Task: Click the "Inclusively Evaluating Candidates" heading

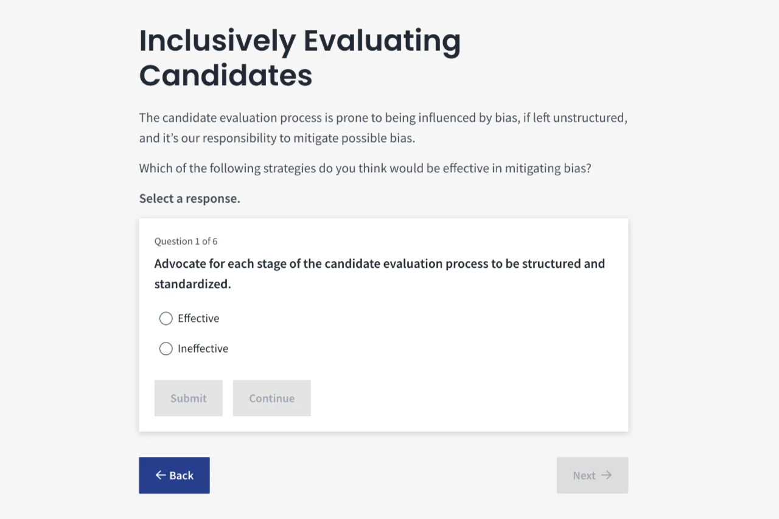Action: click(299, 58)
